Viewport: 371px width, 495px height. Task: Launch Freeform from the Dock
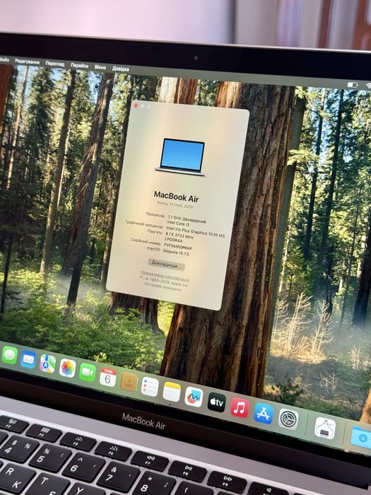click(x=194, y=397)
